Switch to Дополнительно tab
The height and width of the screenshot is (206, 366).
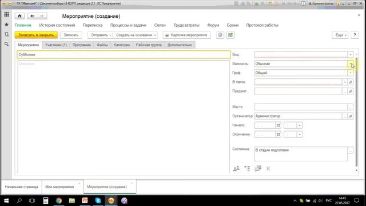pyautogui.click(x=180, y=45)
